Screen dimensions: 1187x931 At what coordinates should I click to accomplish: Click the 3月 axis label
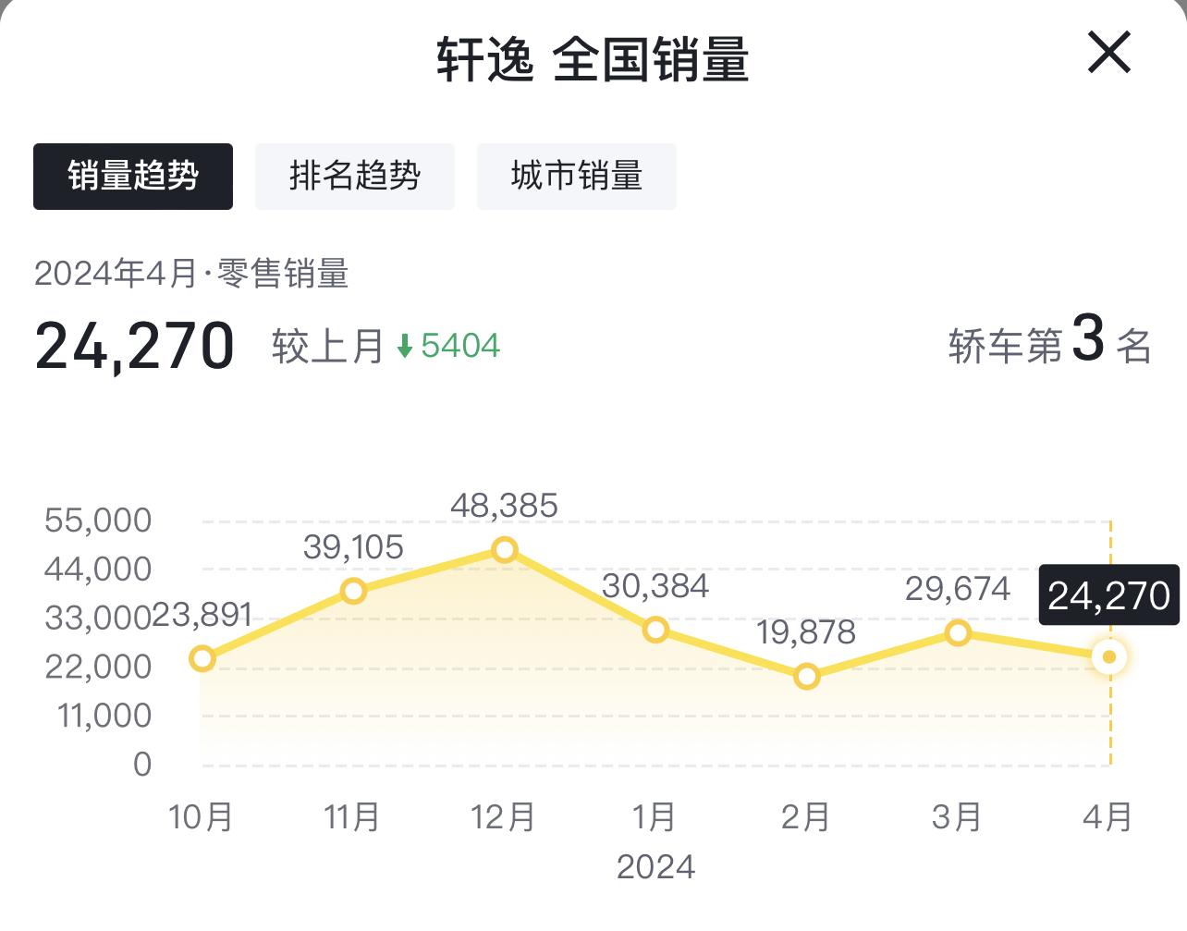[957, 816]
